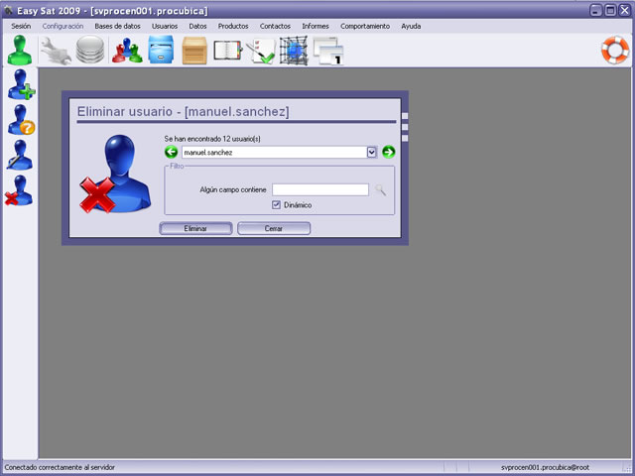This screenshot has height=476, width=635.
Task: Click the blue wireframe cube icon
Action: coord(294,51)
